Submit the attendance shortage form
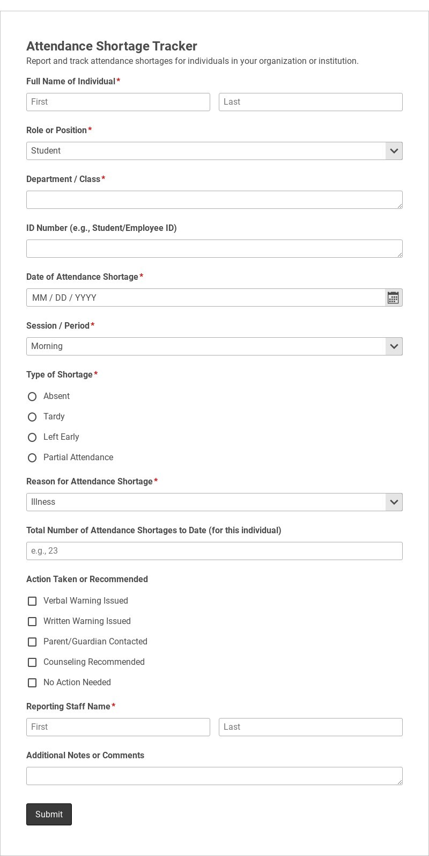 click(49, 814)
